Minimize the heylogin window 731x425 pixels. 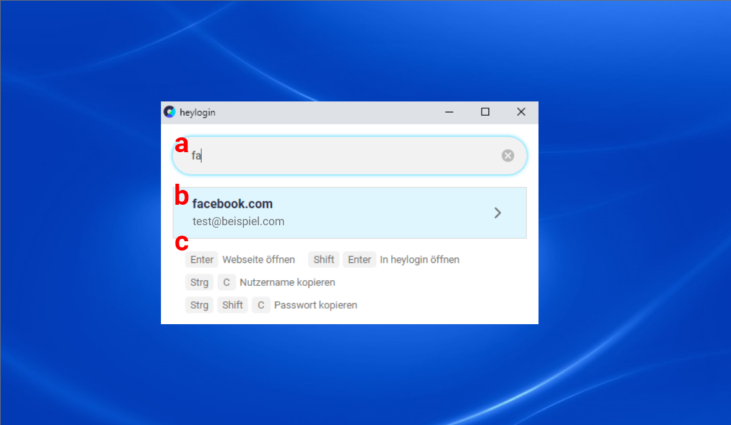pos(449,113)
